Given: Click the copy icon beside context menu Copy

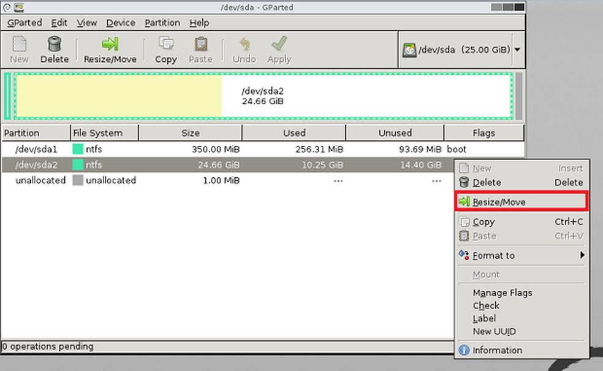Looking at the screenshot, I should [465, 221].
